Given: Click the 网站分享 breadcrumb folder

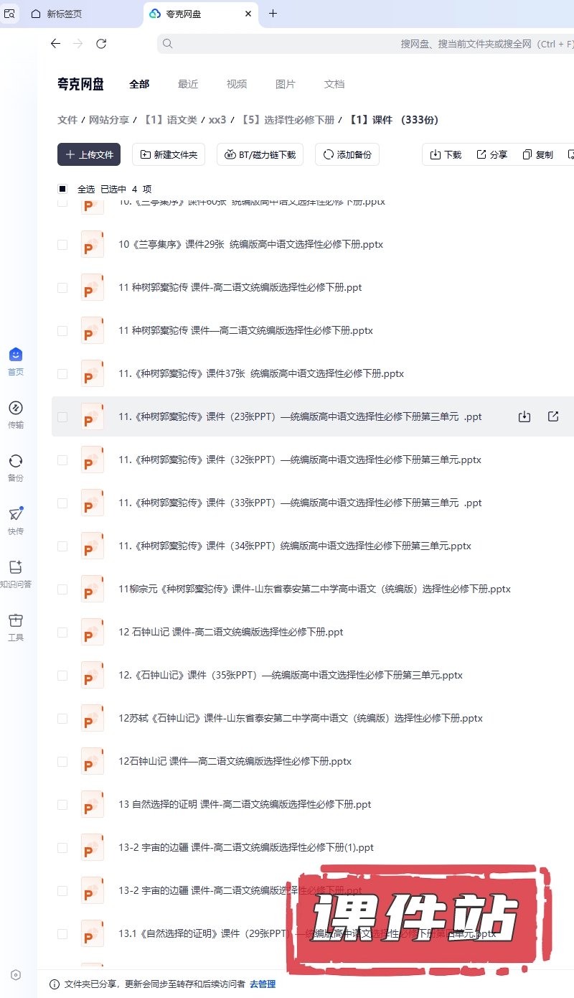Looking at the screenshot, I should point(109,120).
